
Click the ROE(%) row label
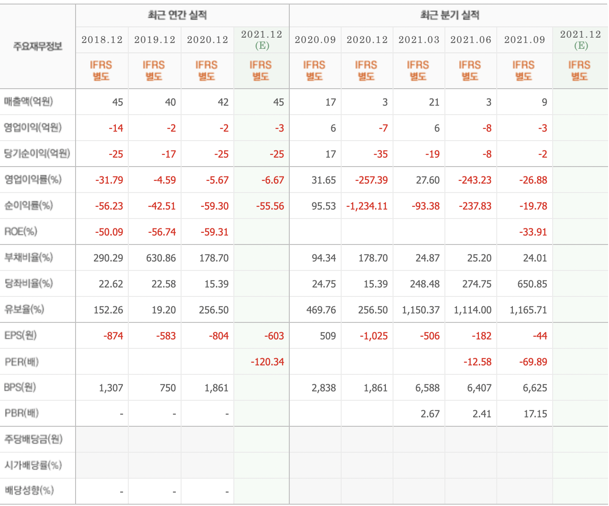(21, 232)
